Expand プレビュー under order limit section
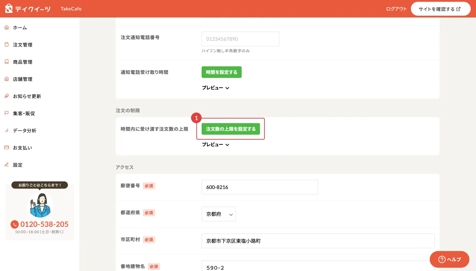Image resolution: width=476 pixels, height=271 pixels. click(216, 145)
